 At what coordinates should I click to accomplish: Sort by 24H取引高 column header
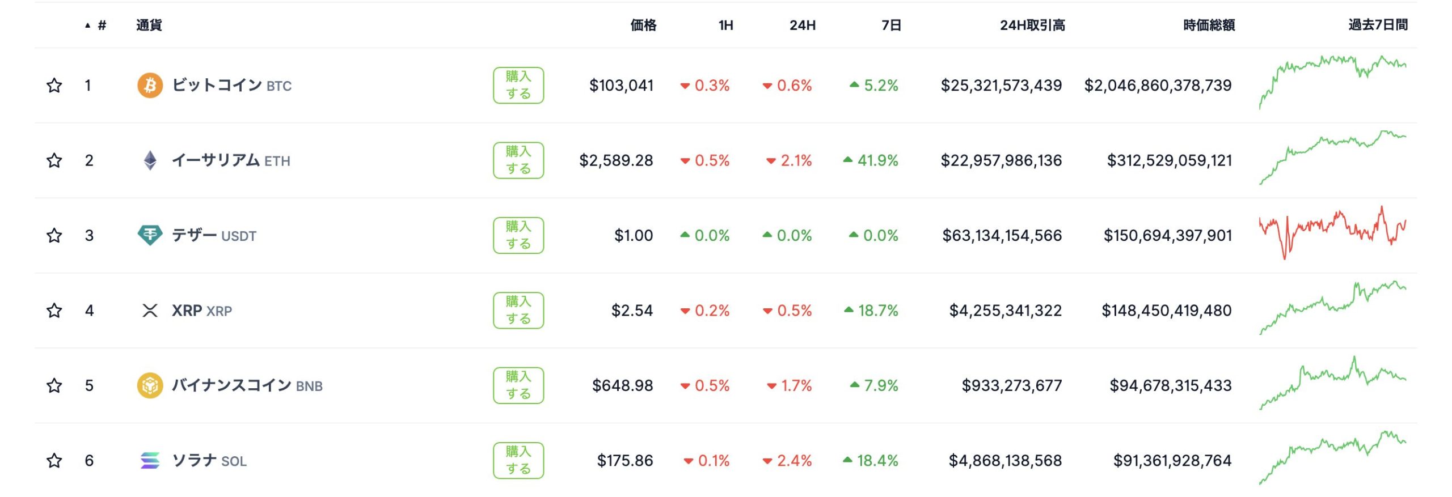(1032, 25)
